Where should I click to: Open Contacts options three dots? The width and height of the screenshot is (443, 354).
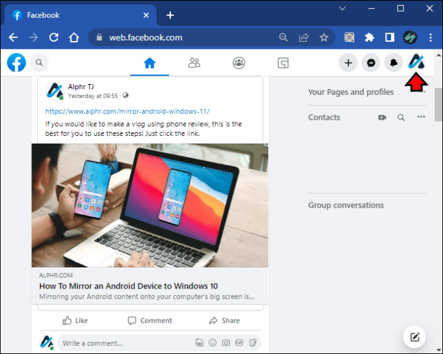(421, 117)
